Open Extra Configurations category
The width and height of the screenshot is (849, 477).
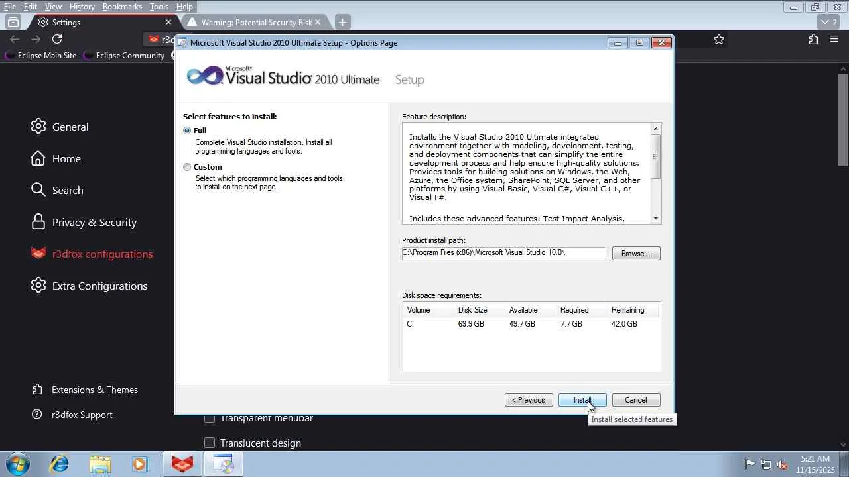point(89,286)
